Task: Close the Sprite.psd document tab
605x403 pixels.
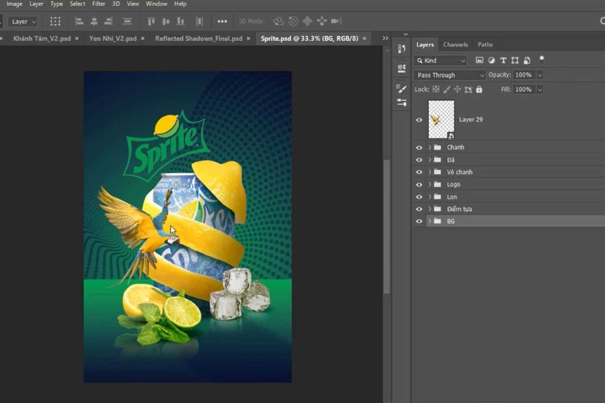Action: (364, 38)
